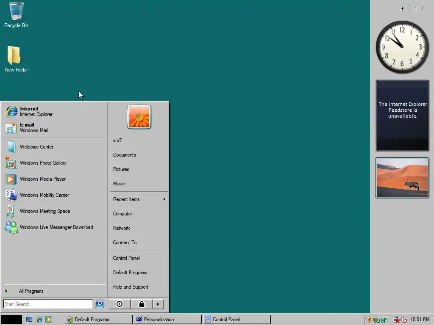The width and height of the screenshot is (434, 325).
Task: Click the power button icon
Action: (120, 304)
